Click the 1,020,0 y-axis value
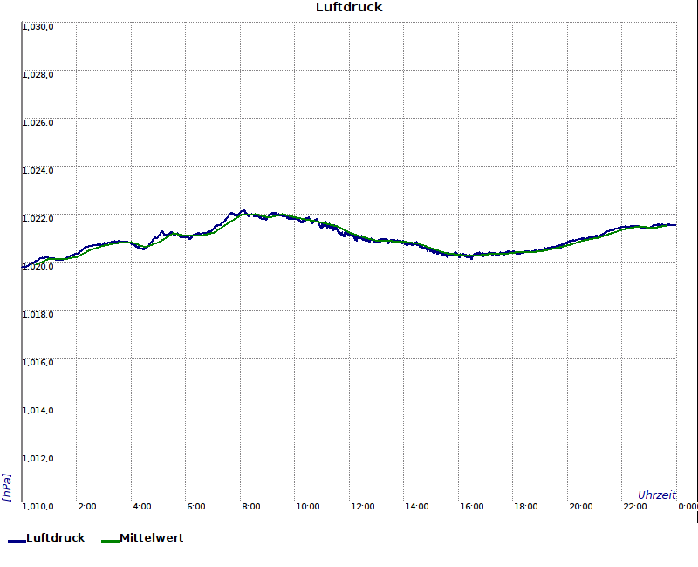Viewport: 698px width, 567px height. click(38, 267)
